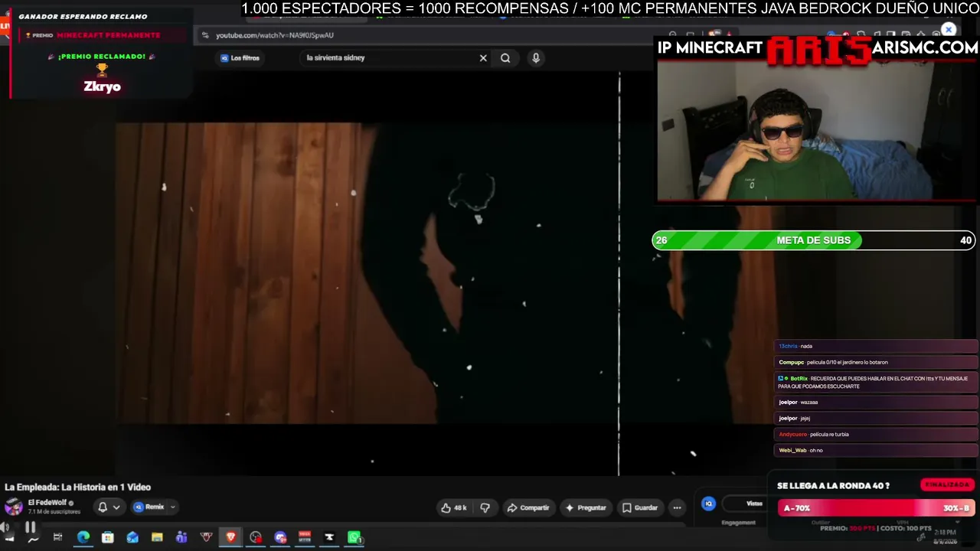Save the video with the Guardar button
The width and height of the screenshot is (980, 551).
coord(640,507)
